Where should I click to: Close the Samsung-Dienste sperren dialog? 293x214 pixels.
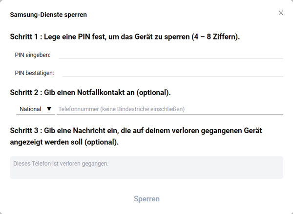pos(281,13)
